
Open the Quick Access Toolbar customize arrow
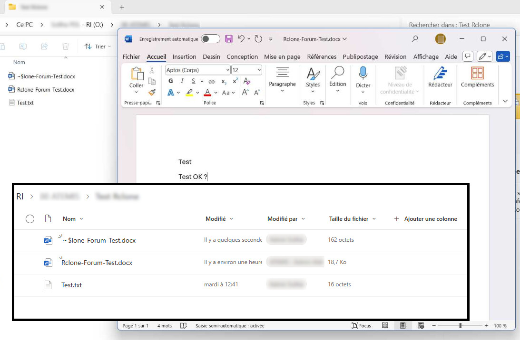pos(271,39)
